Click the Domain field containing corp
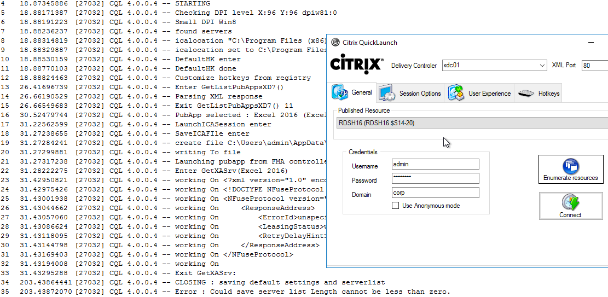Screen dimensions: 608x297 (x=436, y=193)
